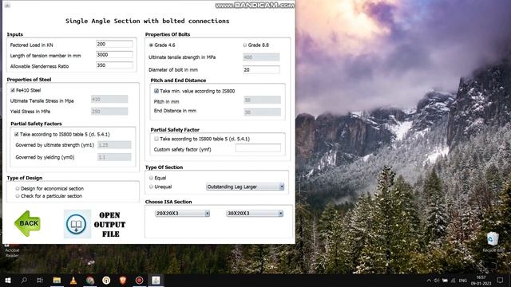Click the OPEN OUTPUT FILE label

(x=110, y=225)
